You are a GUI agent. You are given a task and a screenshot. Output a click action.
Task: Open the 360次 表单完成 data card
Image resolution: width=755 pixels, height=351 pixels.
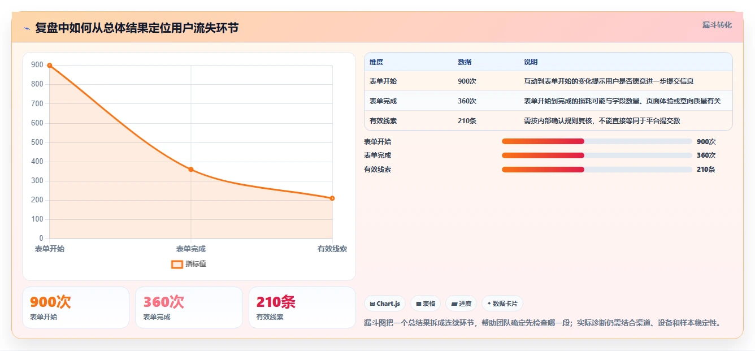[x=189, y=307]
